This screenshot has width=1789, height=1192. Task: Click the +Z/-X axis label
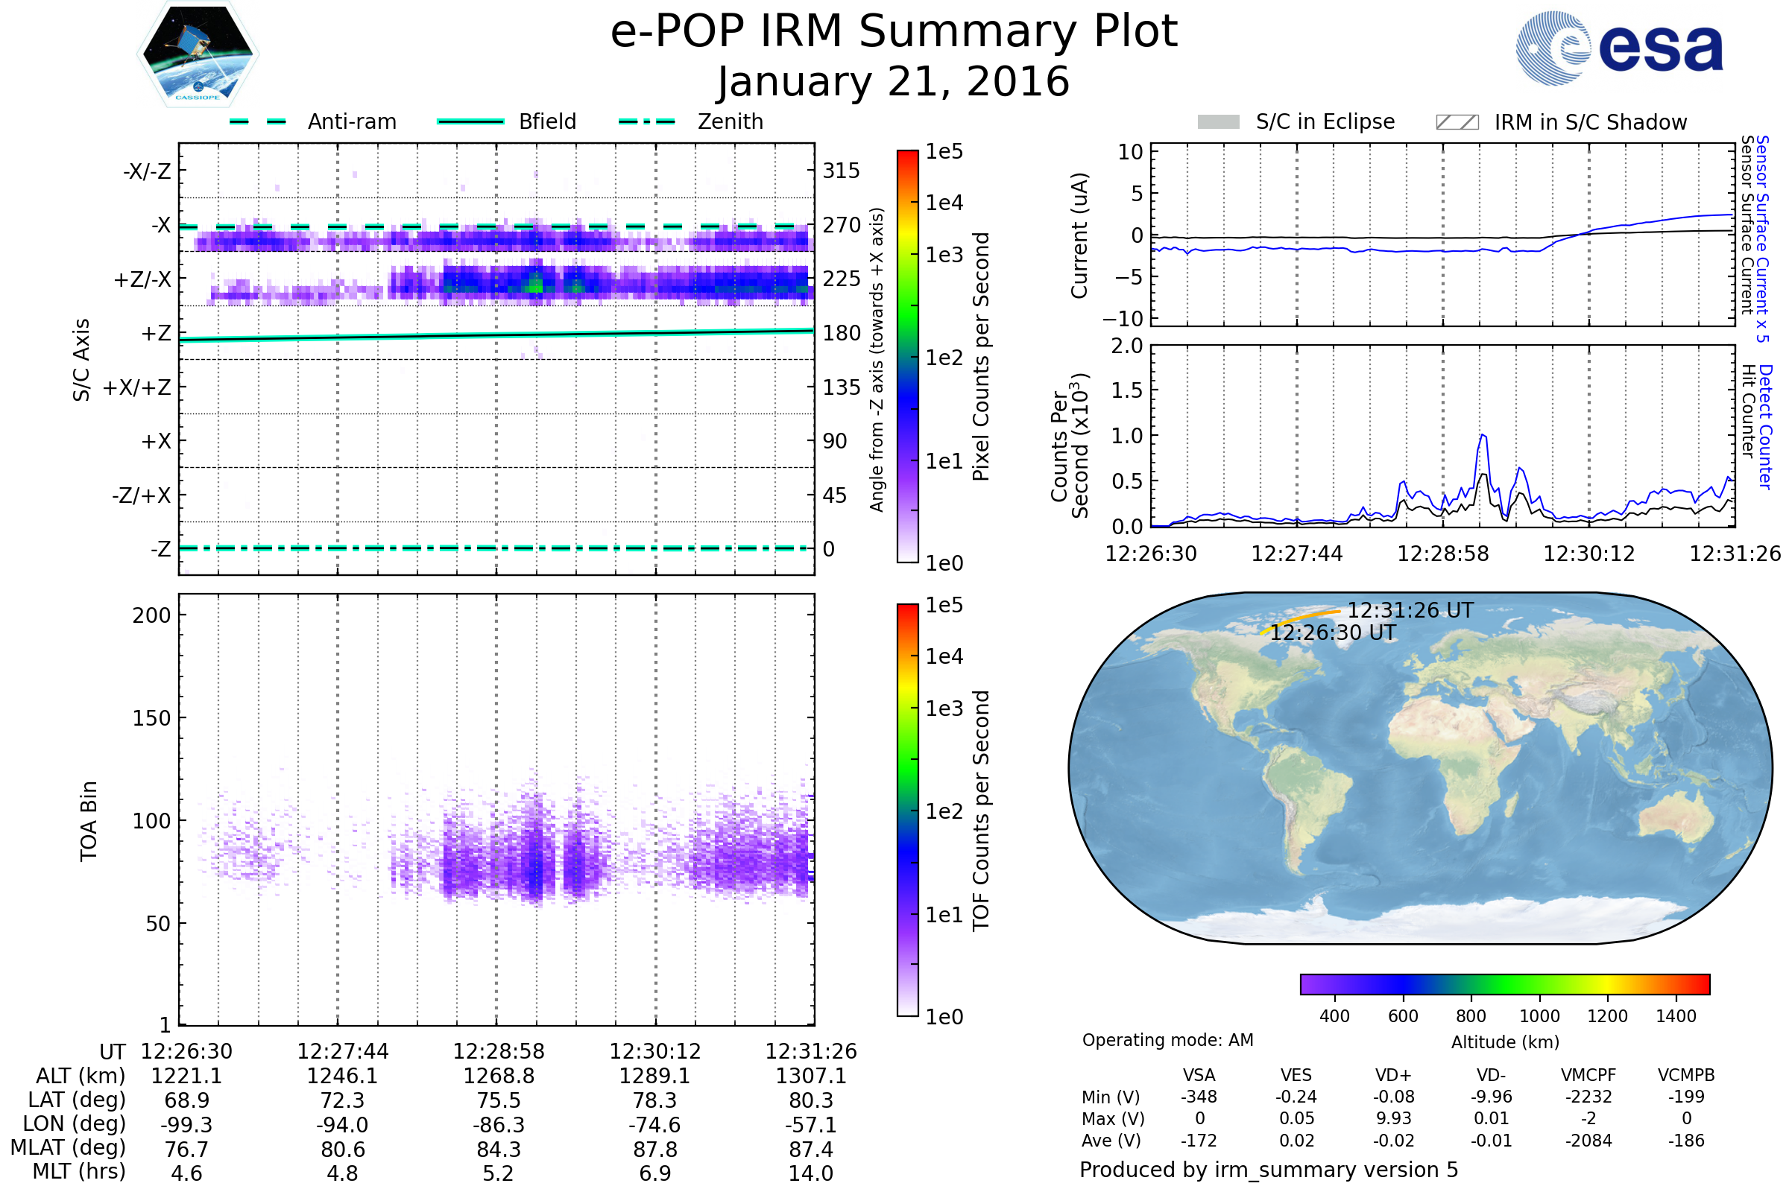coord(142,280)
